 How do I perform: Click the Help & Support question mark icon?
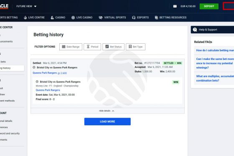coord(195,30)
